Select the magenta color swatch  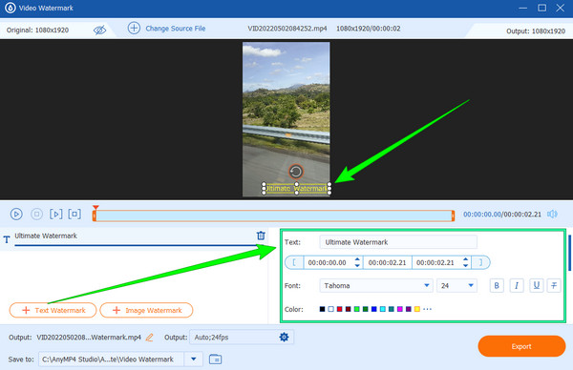[x=400, y=309]
